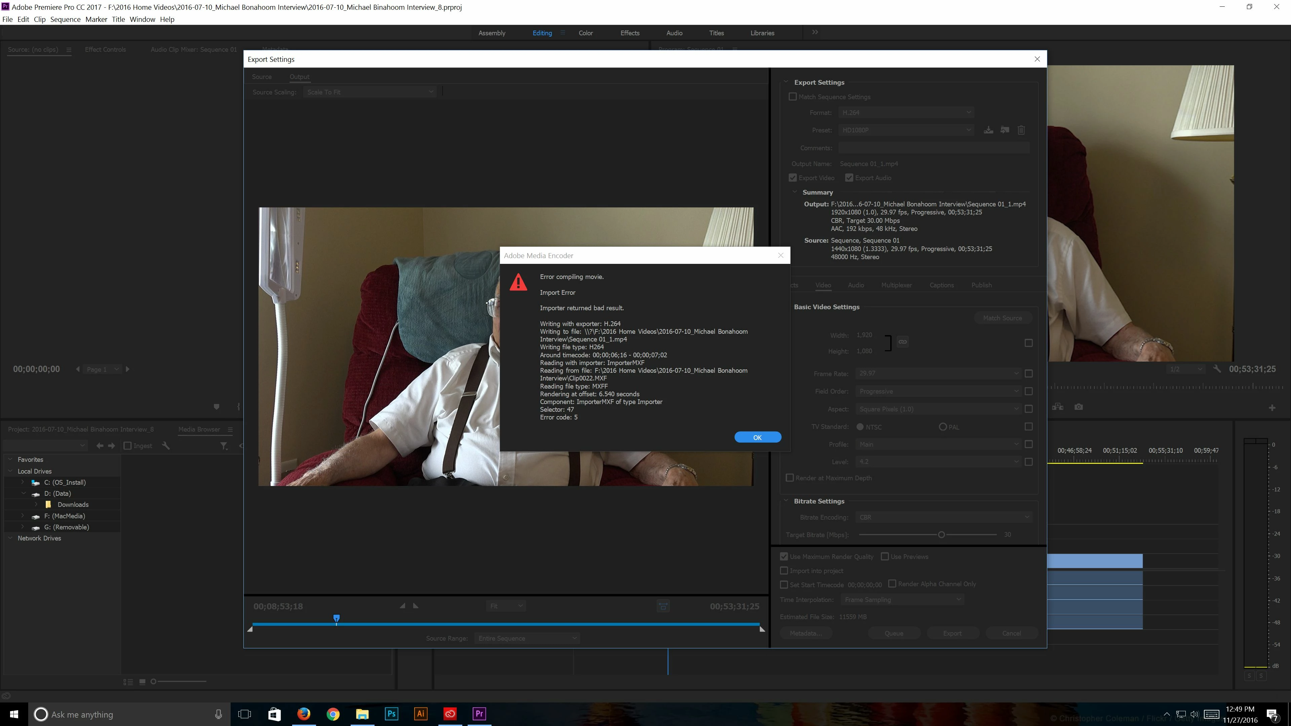Click the Target Bitrate slider handle
Screen dimensions: 1291x726
[x=941, y=535]
